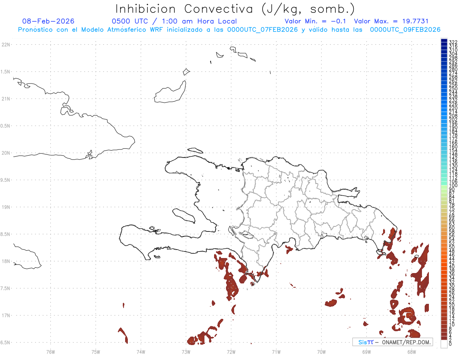The width and height of the screenshot is (462, 357).
Task: Click the '322' value on the color scale
Action: pos(453,42)
